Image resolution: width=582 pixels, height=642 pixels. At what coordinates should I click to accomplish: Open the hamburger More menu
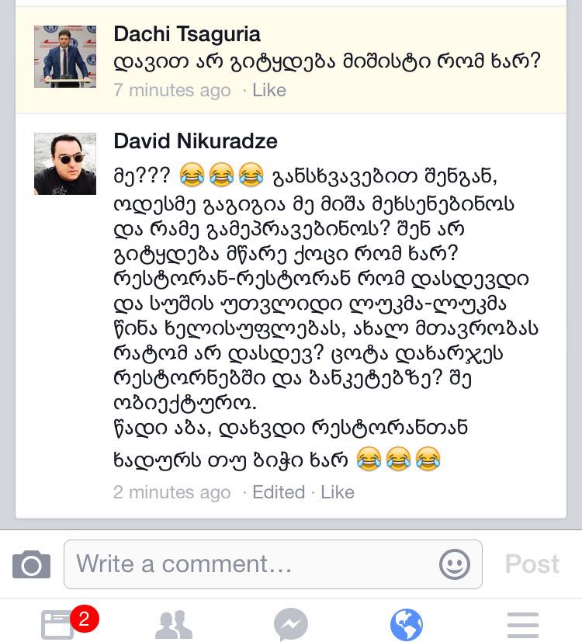[x=523, y=625]
